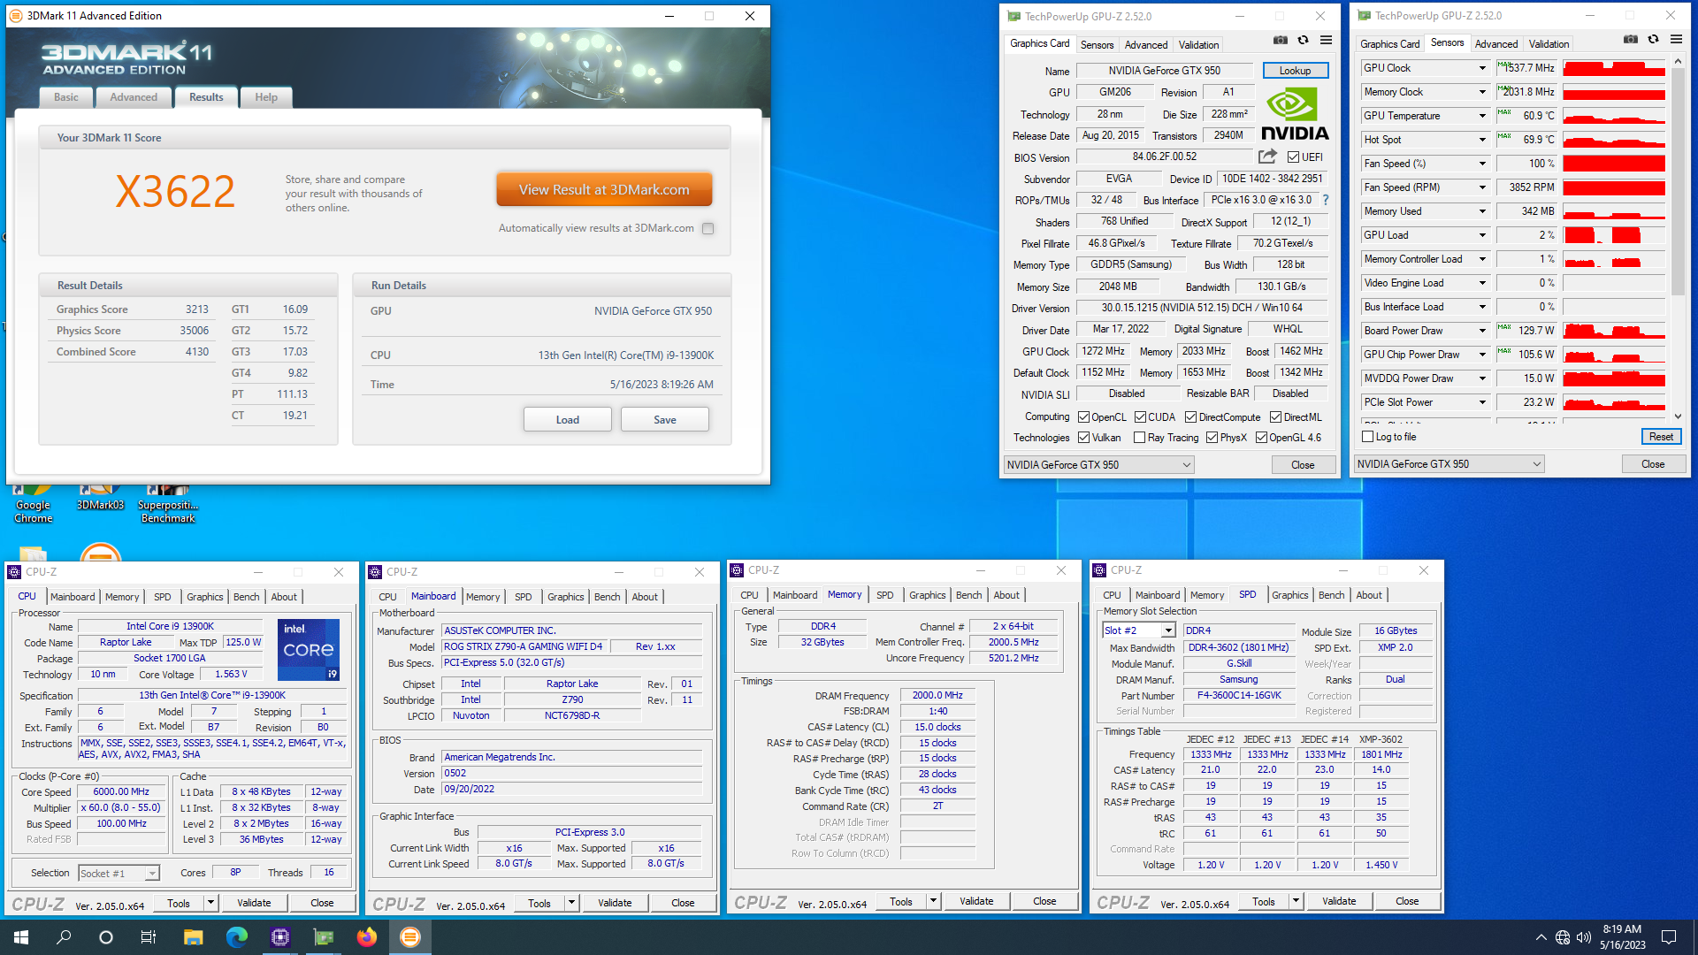Open the Validation tab in GPU-Z Graphics Card window
Viewport: 1698px width, 955px height.
[1198, 44]
